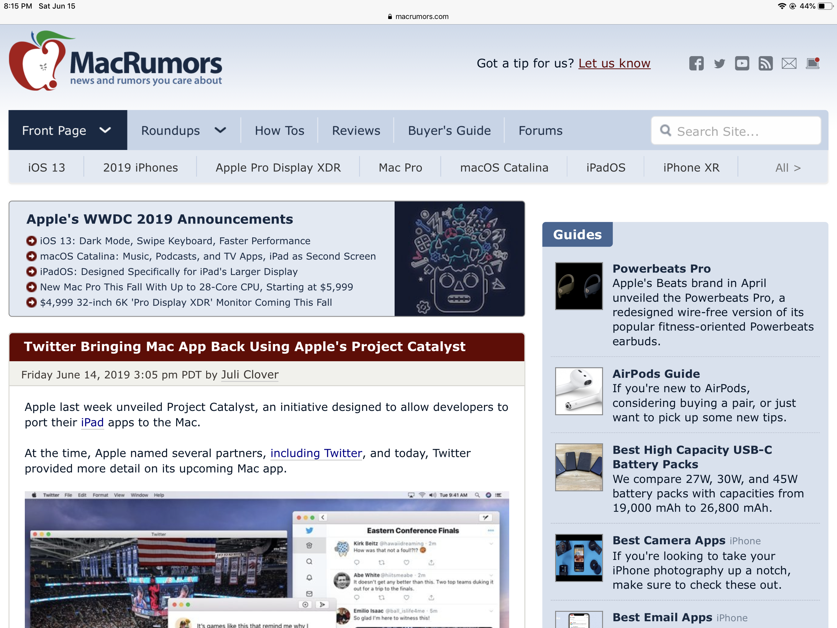837x628 pixels.
Task: Expand the Front Page dropdown chevron
Action: [x=105, y=130]
